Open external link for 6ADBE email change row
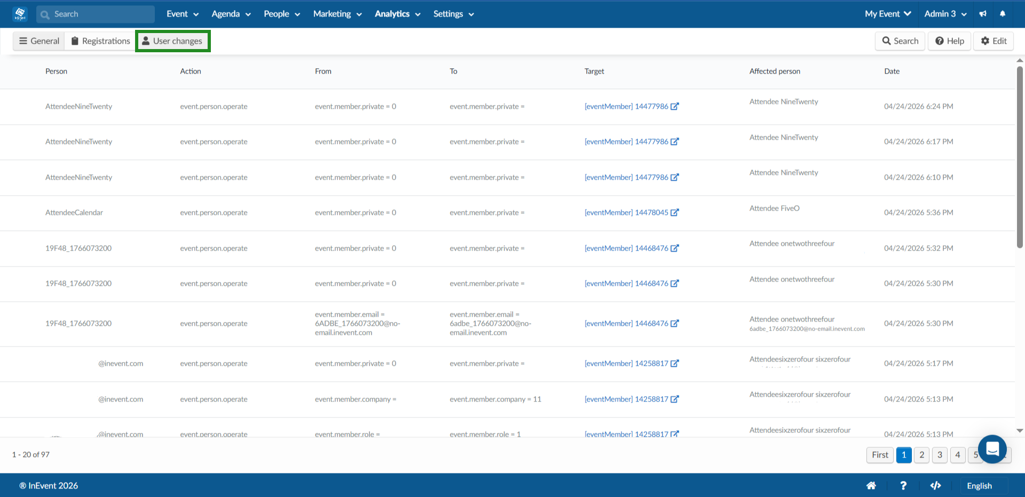This screenshot has width=1025, height=497. tap(675, 323)
